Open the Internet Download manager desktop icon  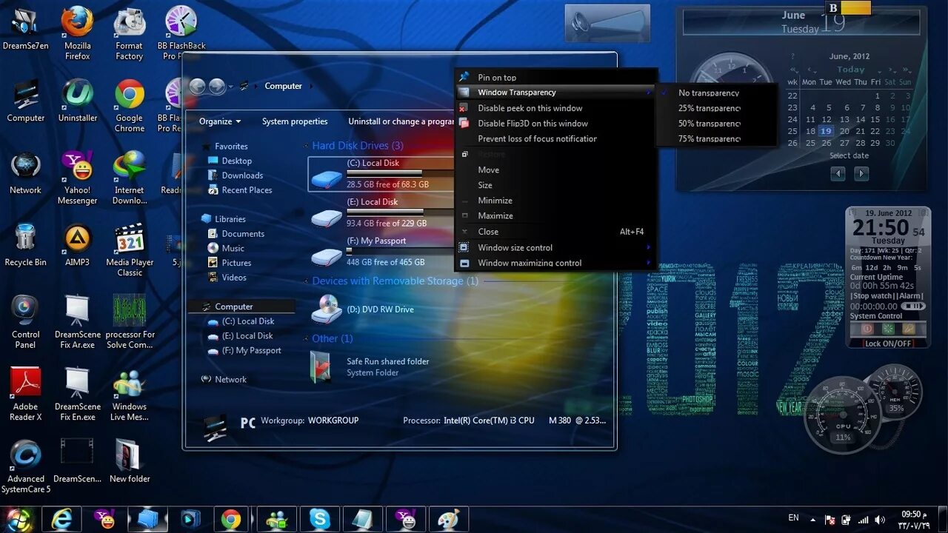(129, 178)
